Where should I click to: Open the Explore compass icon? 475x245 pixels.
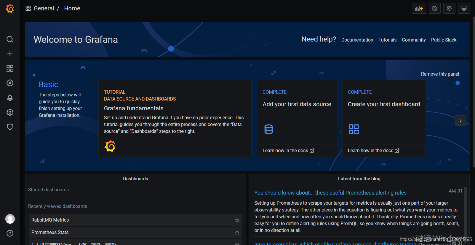tap(10, 83)
